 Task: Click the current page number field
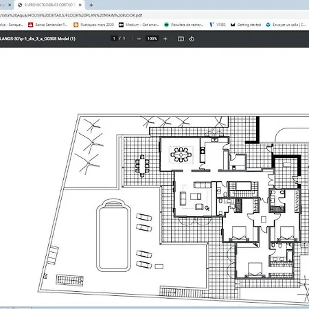114,38
